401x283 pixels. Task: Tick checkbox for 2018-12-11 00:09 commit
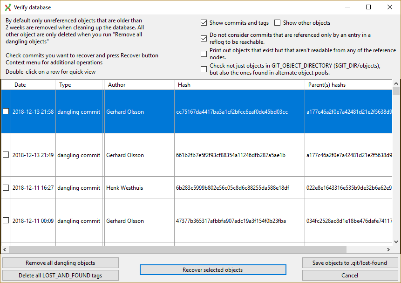click(6, 220)
